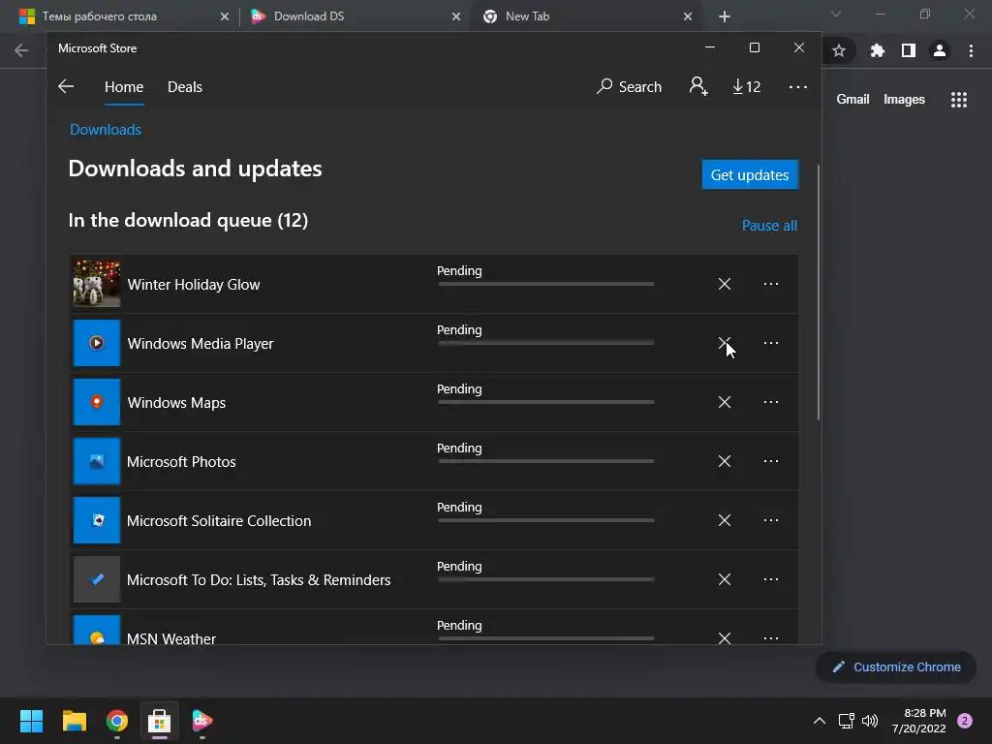Image resolution: width=992 pixels, height=744 pixels.
Task: Open more options for Microsoft To Do
Action: [x=770, y=579]
